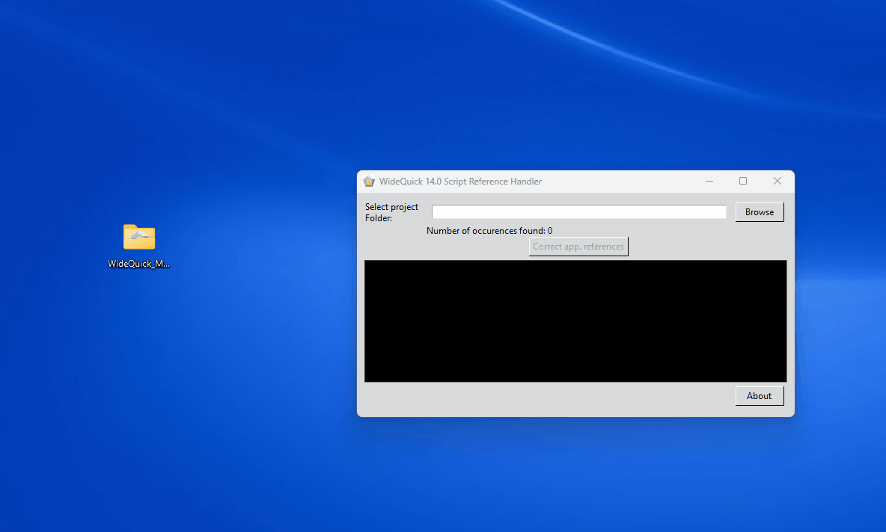
Task: Click the WideQuick app icon in title bar
Action: click(x=369, y=182)
